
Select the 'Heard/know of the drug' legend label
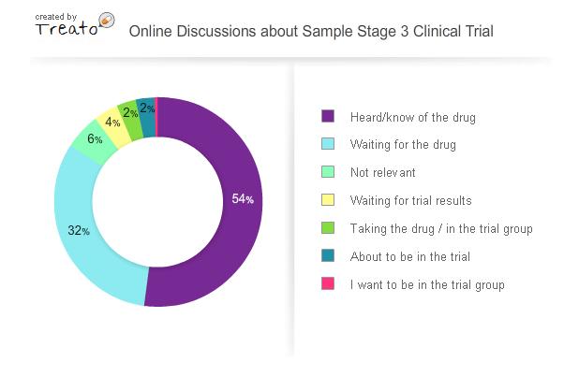pos(412,118)
